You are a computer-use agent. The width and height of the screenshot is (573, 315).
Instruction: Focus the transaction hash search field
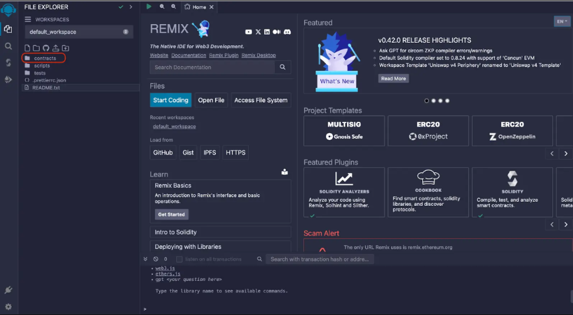point(320,259)
